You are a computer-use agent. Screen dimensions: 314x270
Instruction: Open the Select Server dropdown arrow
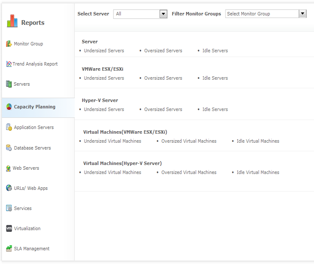click(x=163, y=14)
